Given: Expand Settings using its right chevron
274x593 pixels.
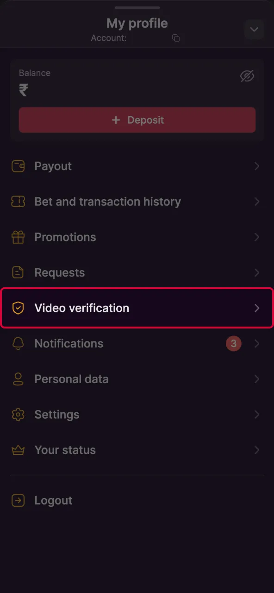Looking at the screenshot, I should [x=257, y=414].
